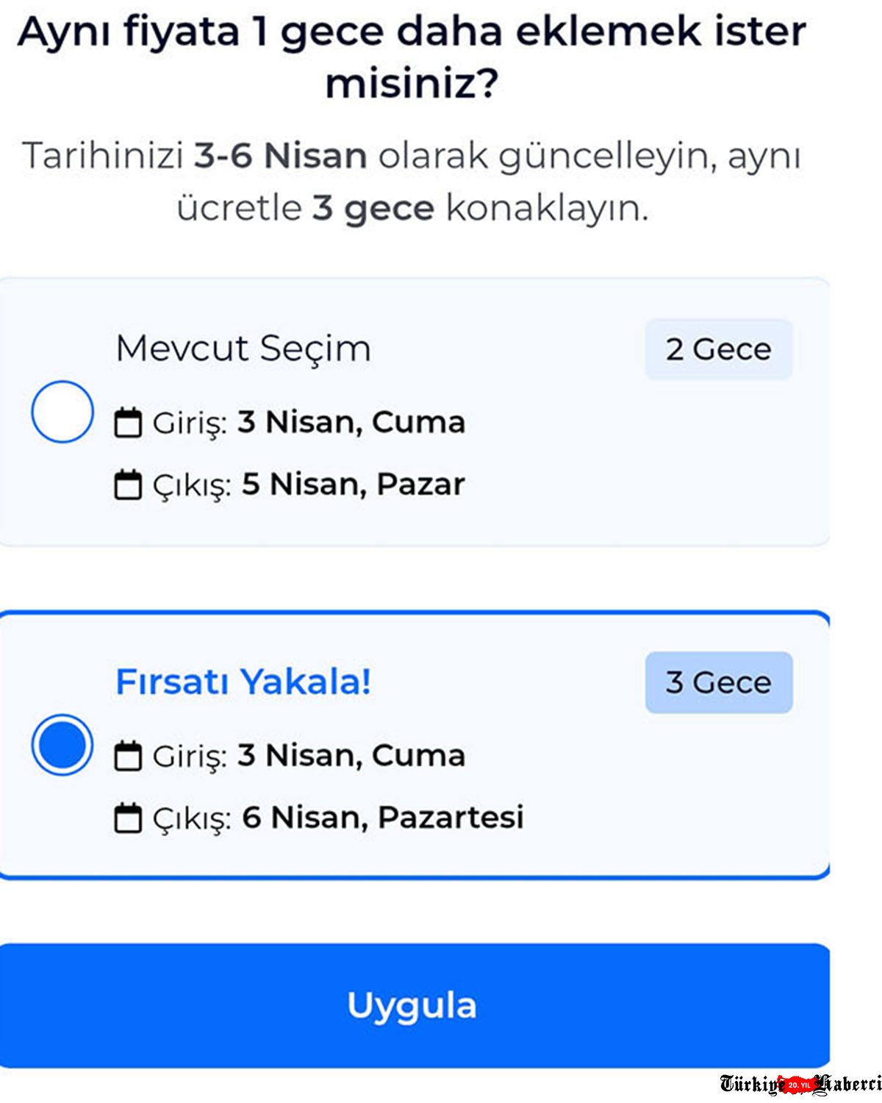Click calendar icon beside Çıkış 5 Nisan
The image size is (882, 1103).
tap(128, 485)
